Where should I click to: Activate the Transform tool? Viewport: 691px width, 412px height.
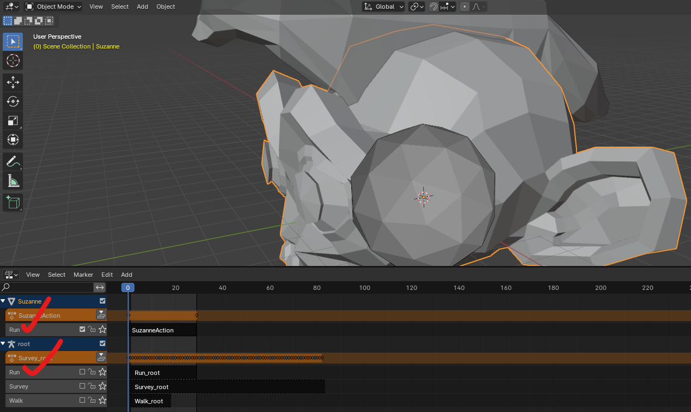point(13,140)
